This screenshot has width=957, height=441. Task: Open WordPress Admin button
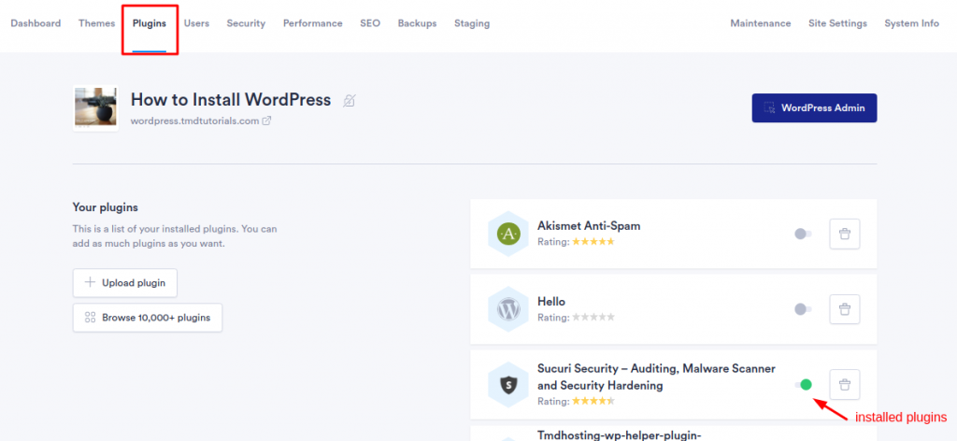(814, 107)
